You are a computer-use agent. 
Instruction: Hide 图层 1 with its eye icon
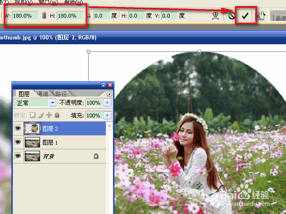coord(18,142)
